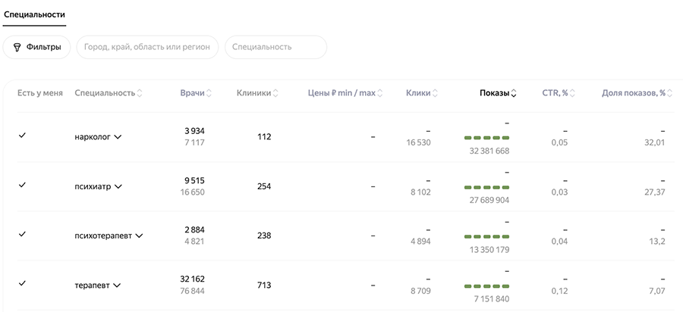Screen dimensions: 683x312
Task: Open the Специальности tab
Action: pos(34,14)
